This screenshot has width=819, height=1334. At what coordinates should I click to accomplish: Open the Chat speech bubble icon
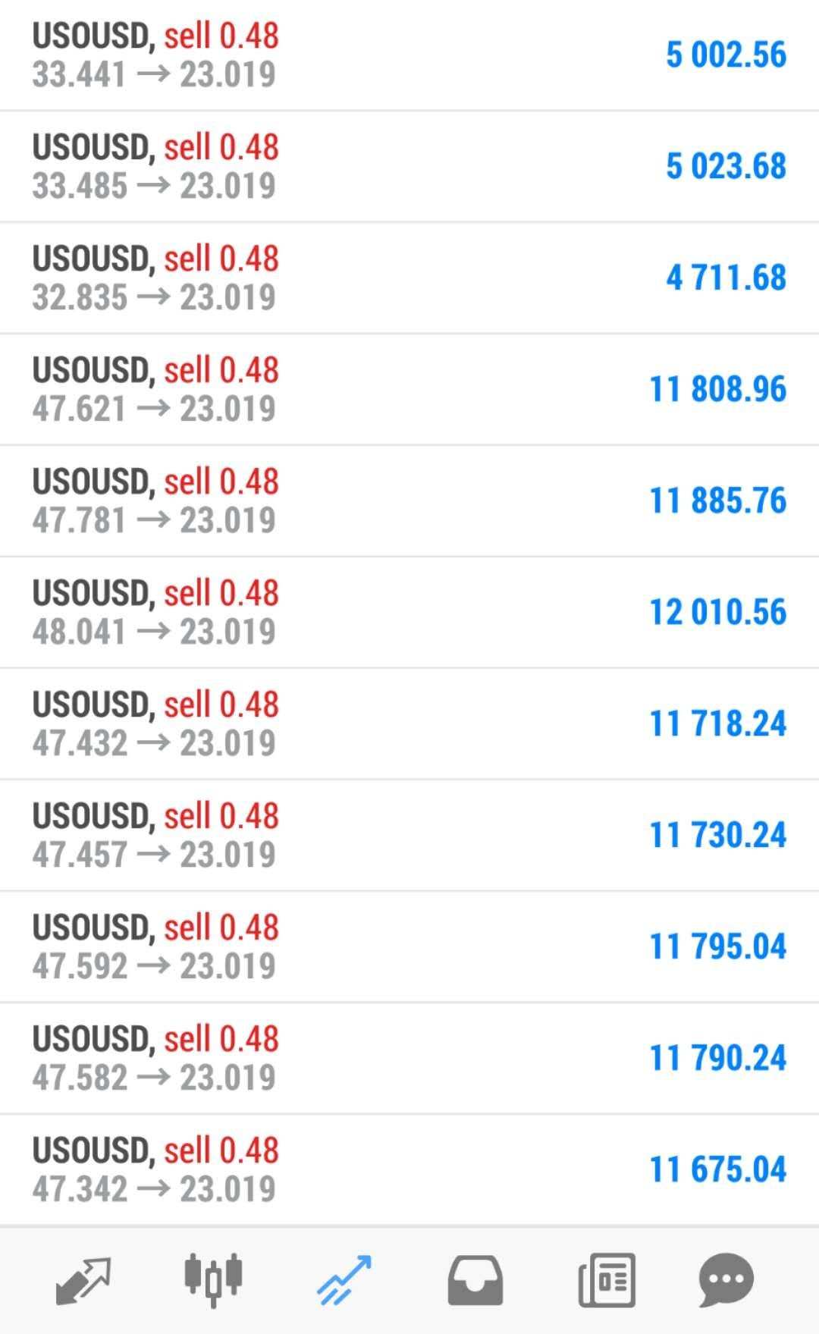[726, 1281]
